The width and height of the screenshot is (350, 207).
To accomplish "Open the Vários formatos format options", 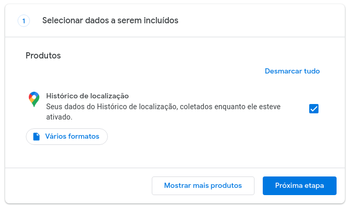I will [x=67, y=137].
